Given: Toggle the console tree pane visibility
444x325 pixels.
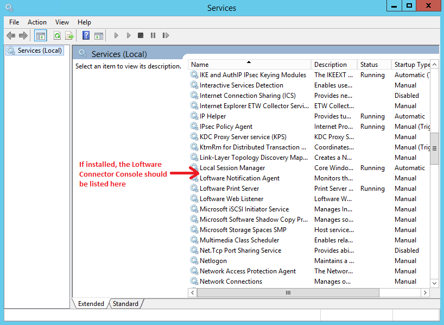Looking at the screenshot, I should [40, 35].
